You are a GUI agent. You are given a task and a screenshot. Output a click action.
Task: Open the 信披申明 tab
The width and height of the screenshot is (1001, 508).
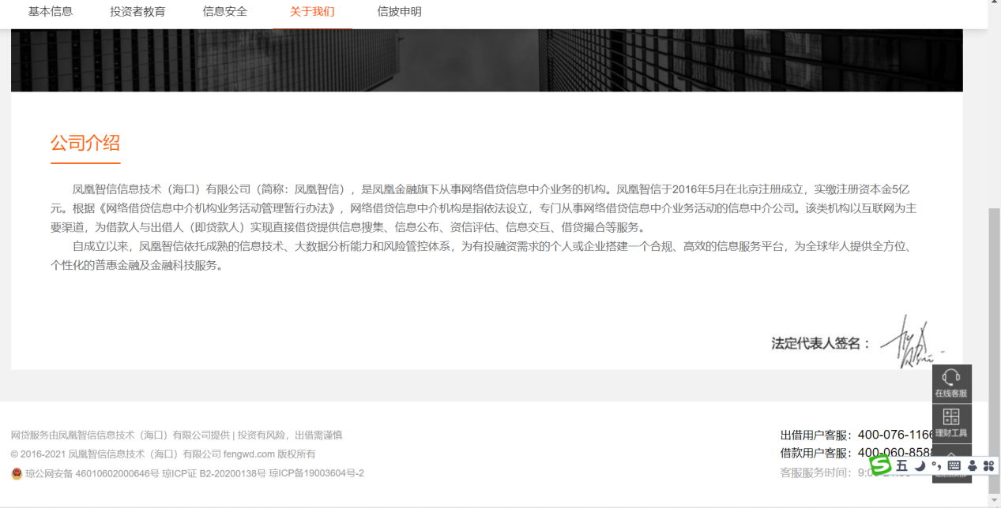[x=399, y=12]
